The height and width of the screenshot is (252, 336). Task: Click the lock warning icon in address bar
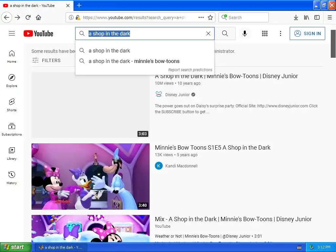click(78, 17)
